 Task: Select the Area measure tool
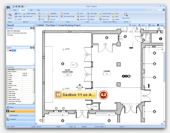(x=18, y=13)
